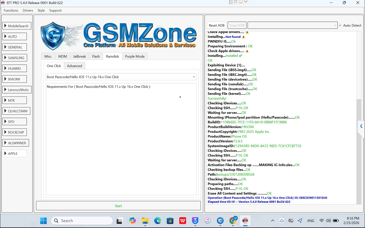Open the WPS Office taskbar icon
This screenshot has height=228, width=365.
click(x=183, y=221)
